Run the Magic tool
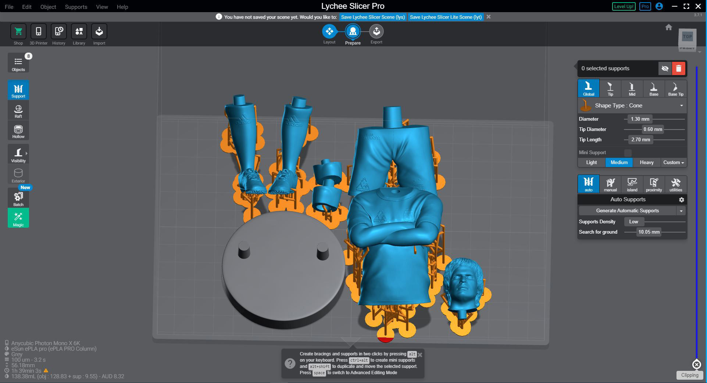Image resolution: width=707 pixels, height=383 pixels. point(18,218)
